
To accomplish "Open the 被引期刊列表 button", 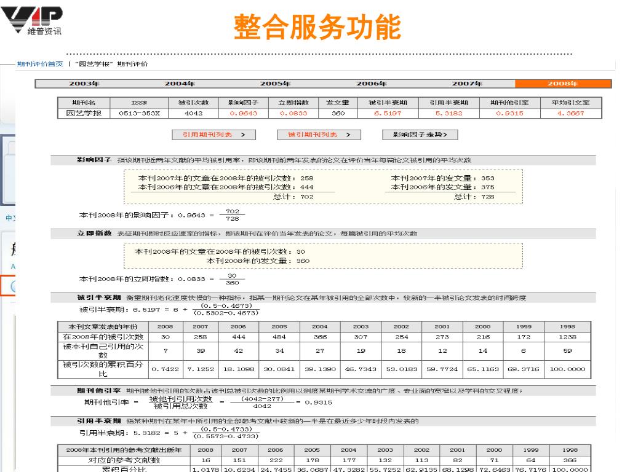I will [319, 135].
